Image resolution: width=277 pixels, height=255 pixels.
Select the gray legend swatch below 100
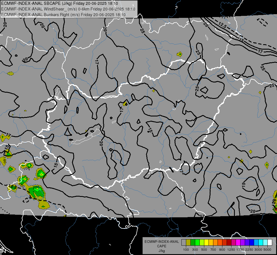point(184,242)
